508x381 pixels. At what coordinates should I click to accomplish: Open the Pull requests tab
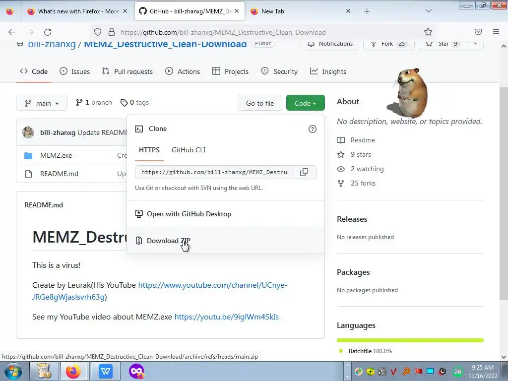127,71
